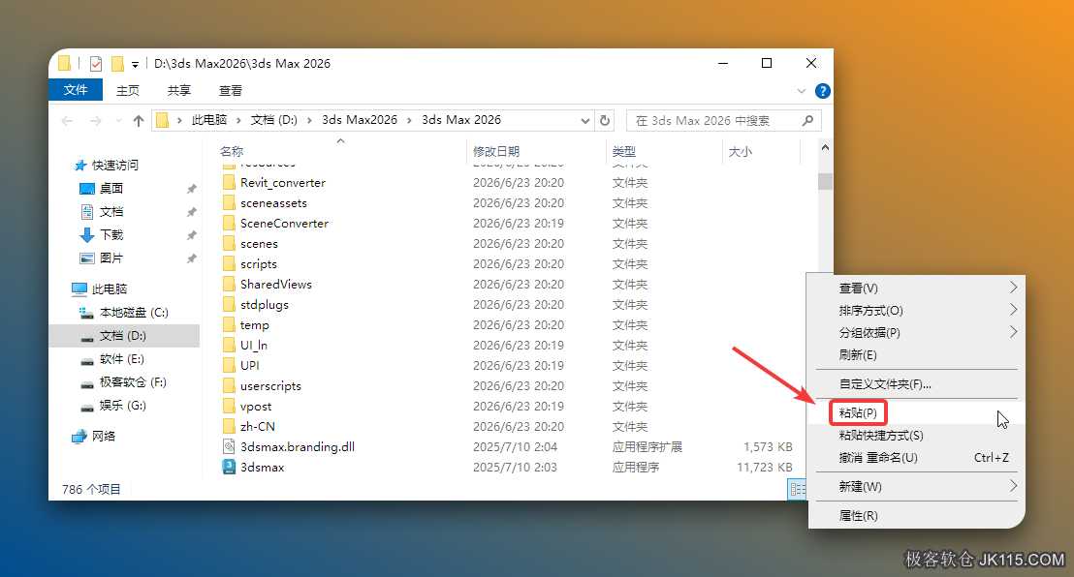This screenshot has width=1074, height=577.
Task: Click the refresh icon beside address bar
Action: (x=604, y=120)
